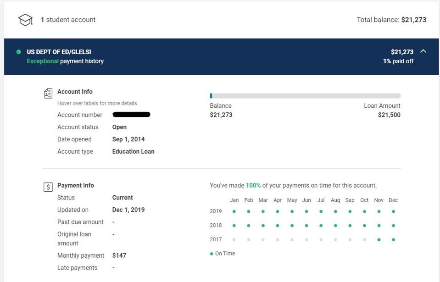Click the January 2017 grey payment dot

pyautogui.click(x=234, y=239)
